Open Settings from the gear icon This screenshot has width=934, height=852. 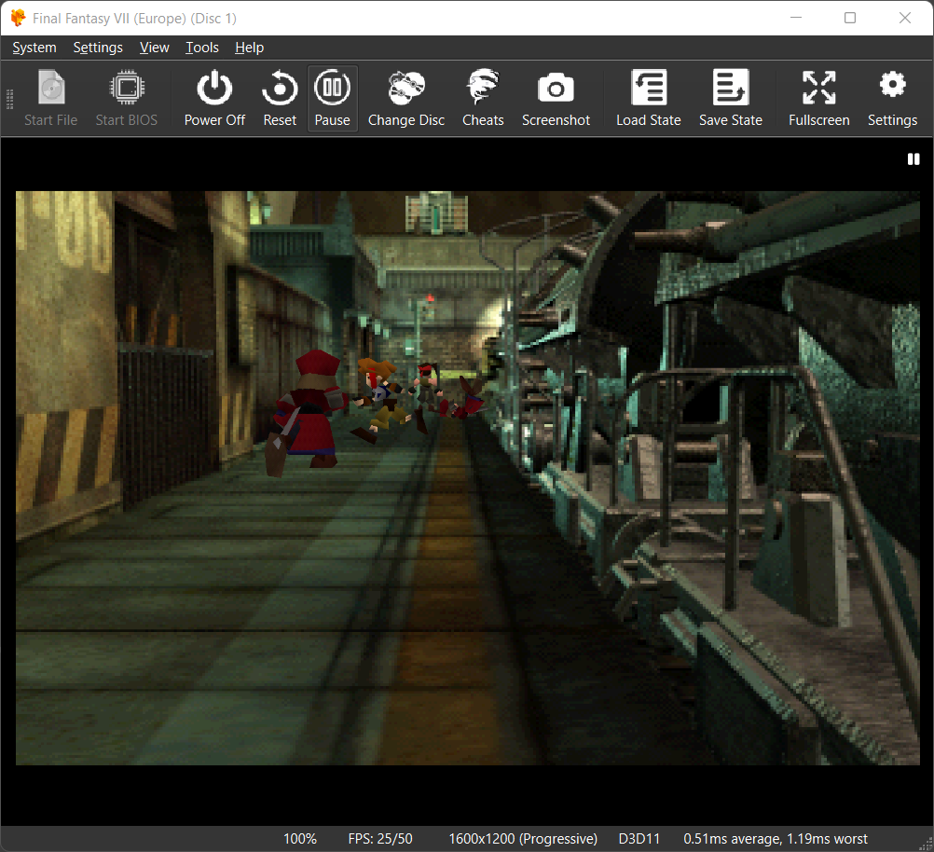[892, 98]
